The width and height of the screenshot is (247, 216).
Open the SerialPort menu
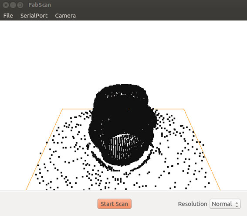click(x=34, y=16)
